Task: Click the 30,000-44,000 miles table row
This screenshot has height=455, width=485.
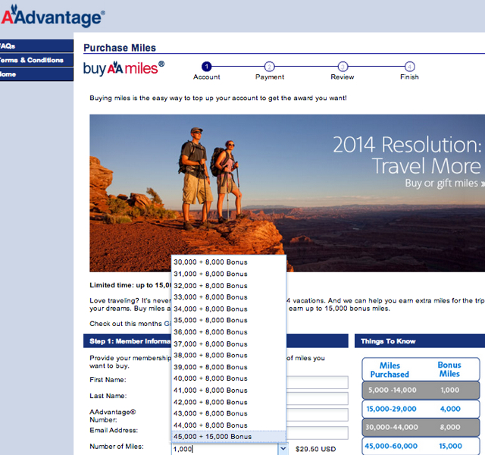Action: click(x=421, y=427)
